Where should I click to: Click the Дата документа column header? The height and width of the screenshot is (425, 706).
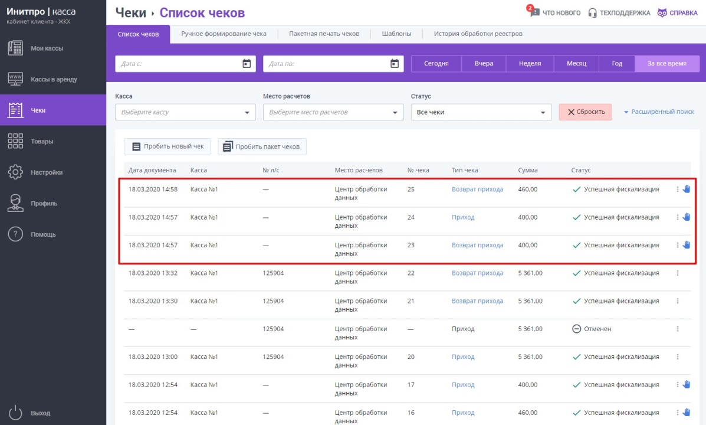pos(152,171)
